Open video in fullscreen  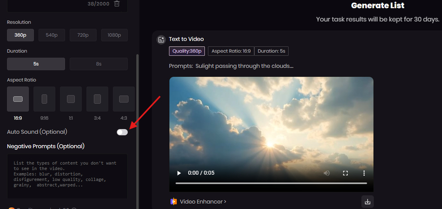coord(345,173)
